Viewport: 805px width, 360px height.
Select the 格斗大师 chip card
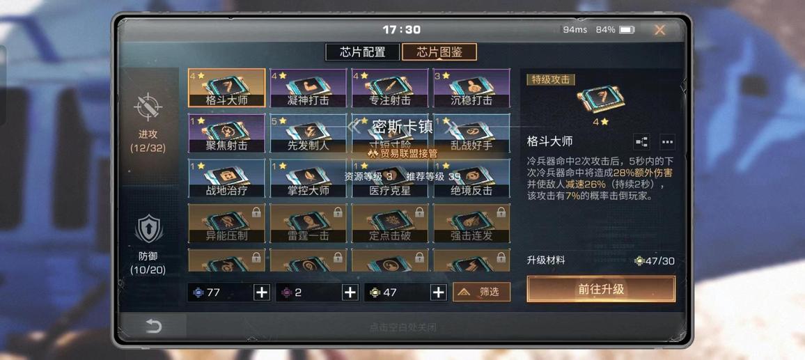coord(227,88)
